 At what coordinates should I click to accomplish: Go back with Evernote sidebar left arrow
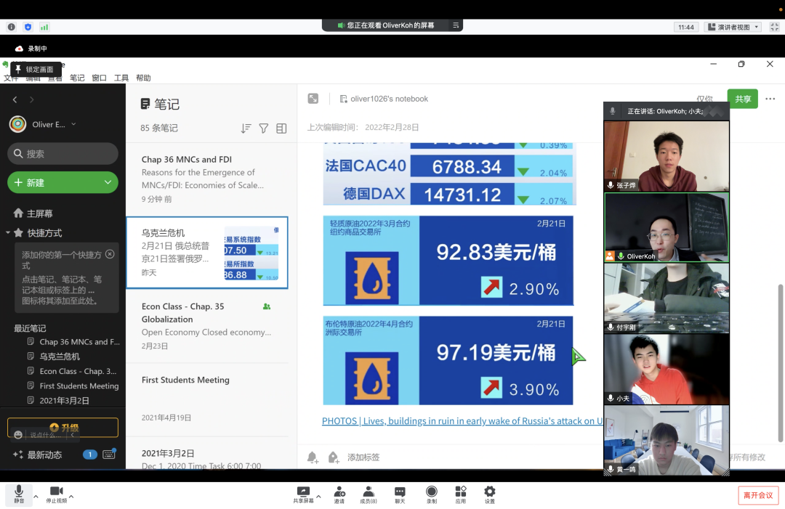[15, 99]
